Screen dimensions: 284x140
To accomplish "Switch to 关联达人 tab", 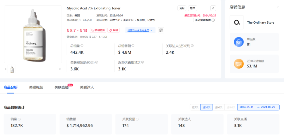I will [87, 88].
